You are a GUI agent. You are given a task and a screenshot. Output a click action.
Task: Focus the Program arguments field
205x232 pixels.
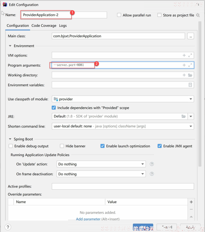[x=123, y=65]
